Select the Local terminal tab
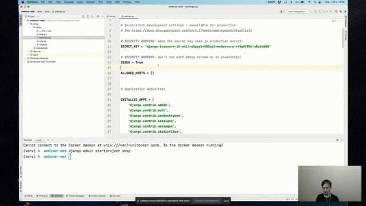This screenshot has height=206, width=366. (x=38, y=140)
